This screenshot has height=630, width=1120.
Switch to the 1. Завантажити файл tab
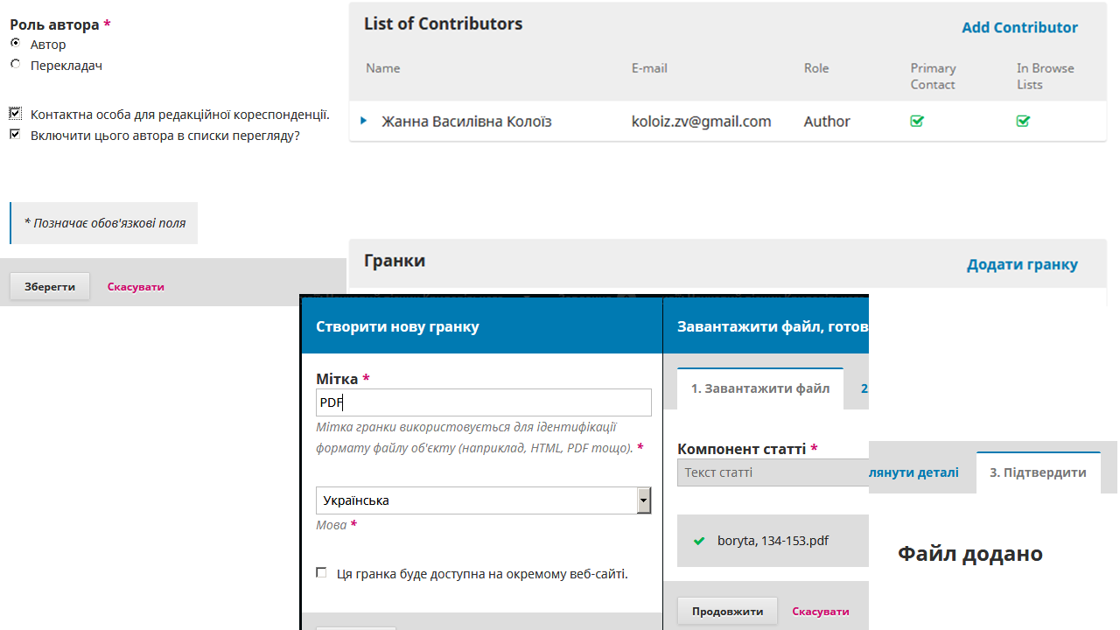coord(759,388)
